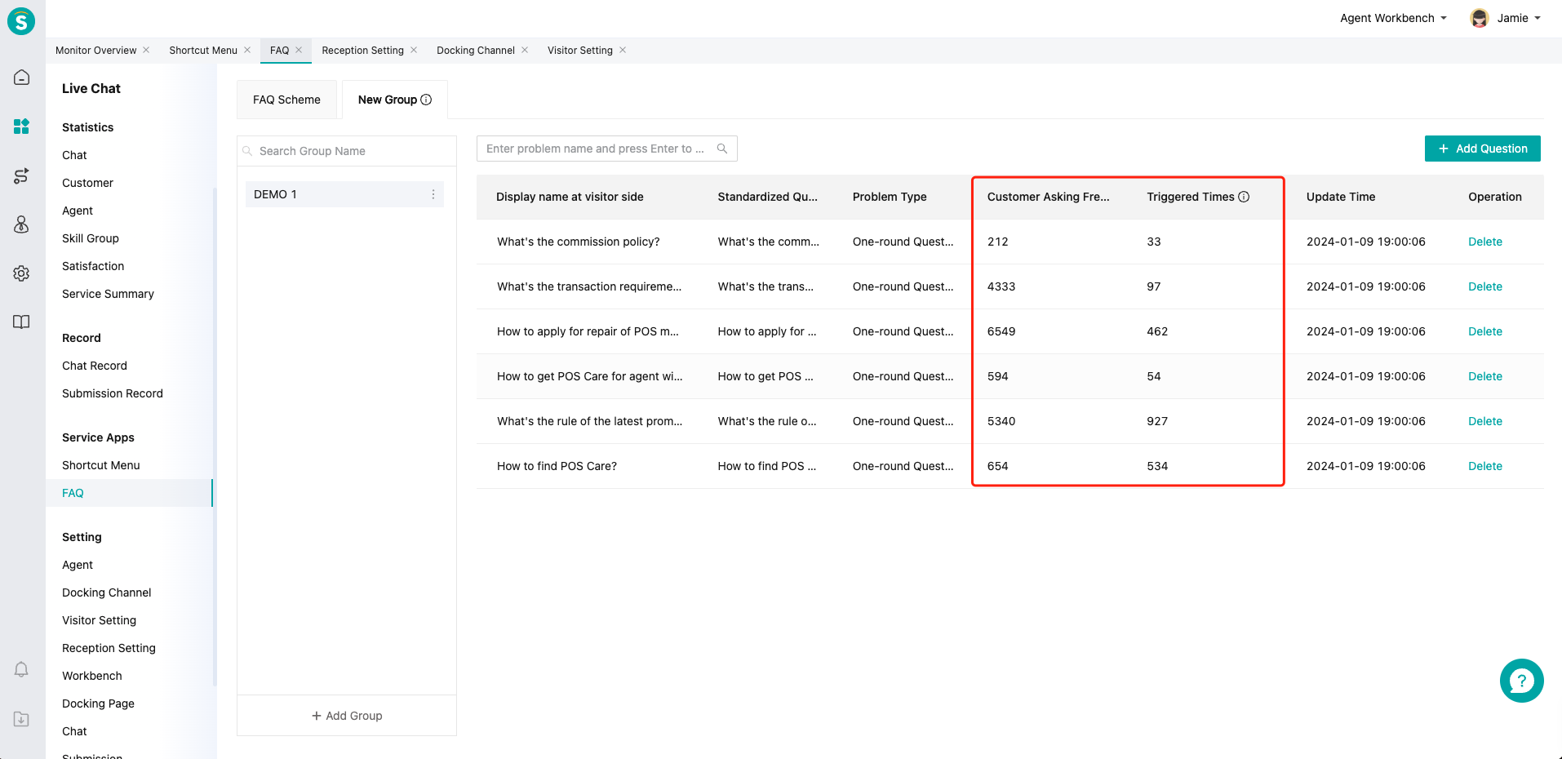Image resolution: width=1562 pixels, height=759 pixels.
Task: Open Chat under Statistics
Action: (x=74, y=155)
